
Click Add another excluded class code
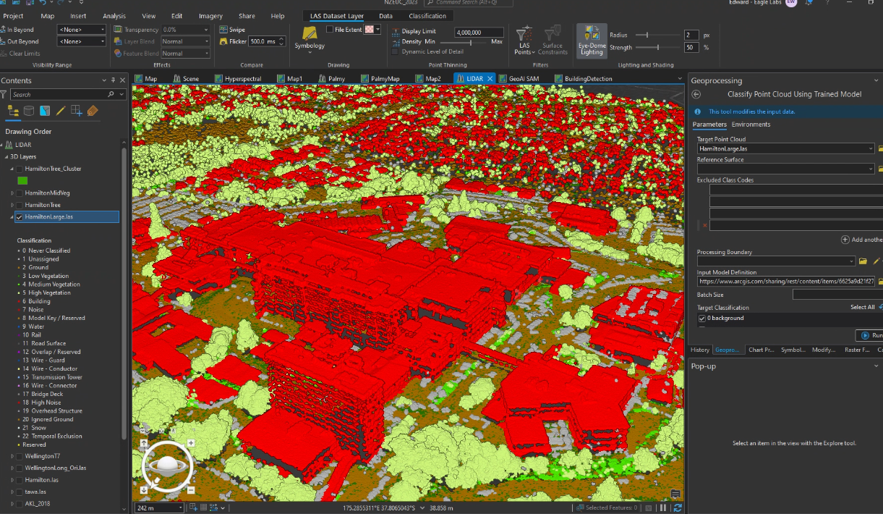click(x=862, y=240)
